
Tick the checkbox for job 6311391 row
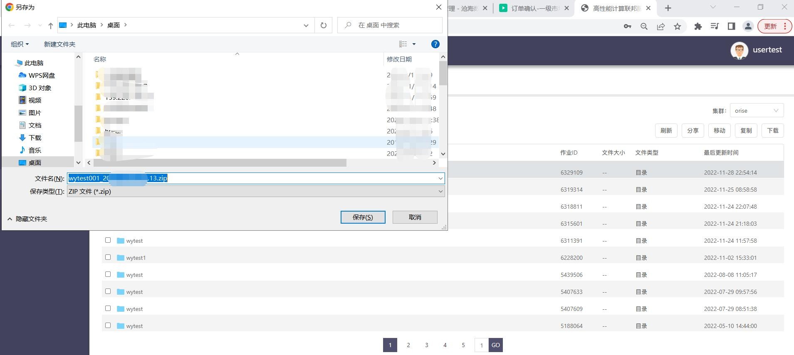pyautogui.click(x=108, y=240)
